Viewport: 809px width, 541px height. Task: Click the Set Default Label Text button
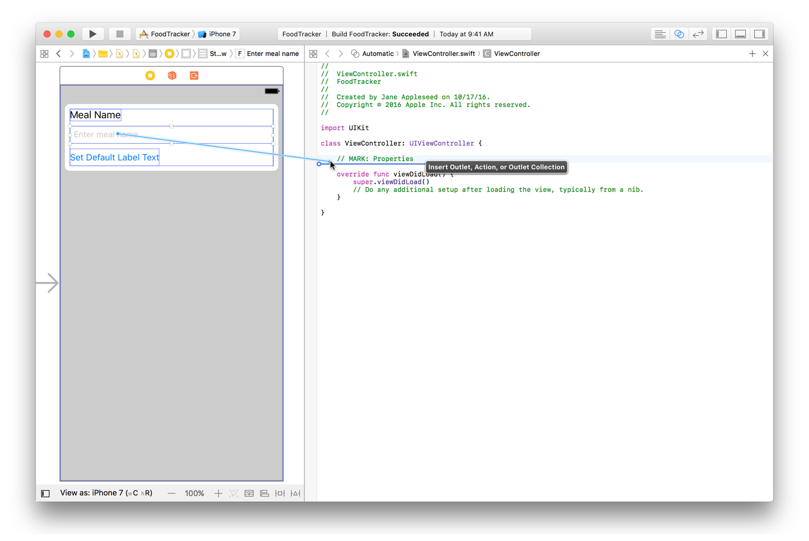coord(114,158)
